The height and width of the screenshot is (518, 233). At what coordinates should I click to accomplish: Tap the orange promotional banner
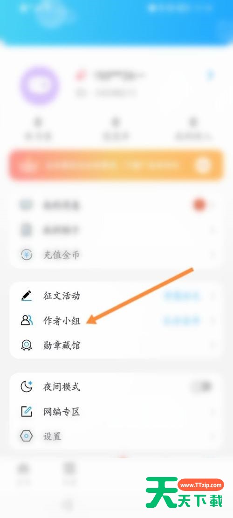116,165
